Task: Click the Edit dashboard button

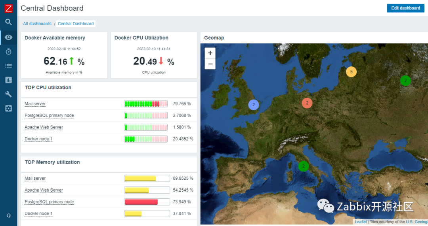Action: tap(405, 8)
